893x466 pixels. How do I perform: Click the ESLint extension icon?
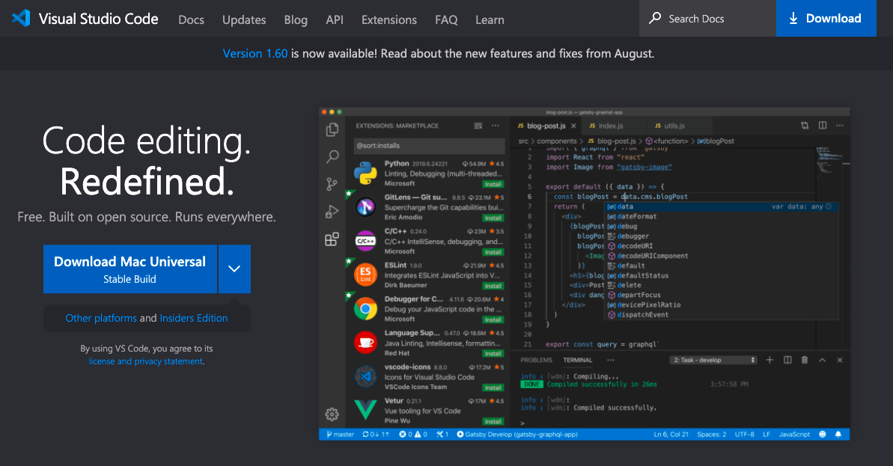pos(365,275)
